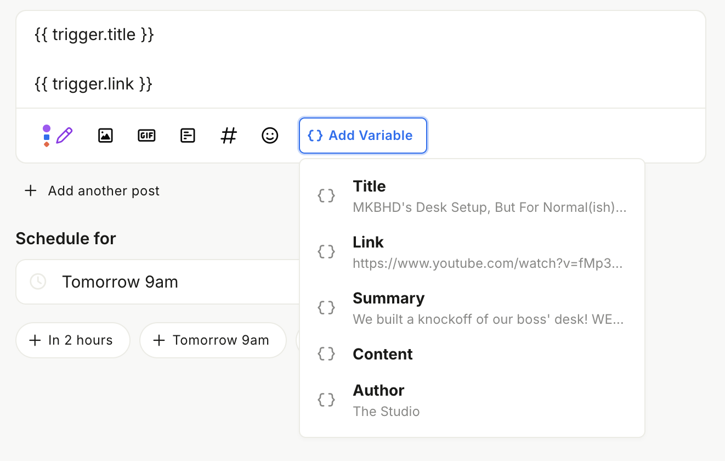Click the text snippet icon in the toolbar
Image resolution: width=725 pixels, height=461 pixels.
tap(188, 136)
